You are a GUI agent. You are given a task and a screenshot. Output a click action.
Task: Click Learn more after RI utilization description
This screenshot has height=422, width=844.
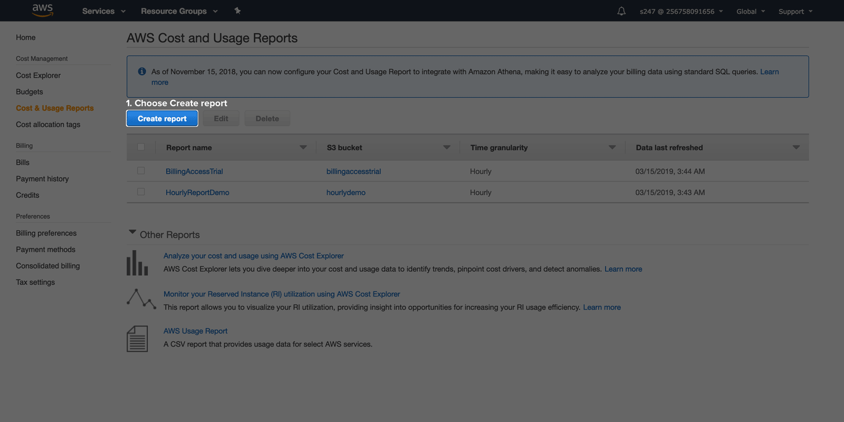pyautogui.click(x=602, y=308)
